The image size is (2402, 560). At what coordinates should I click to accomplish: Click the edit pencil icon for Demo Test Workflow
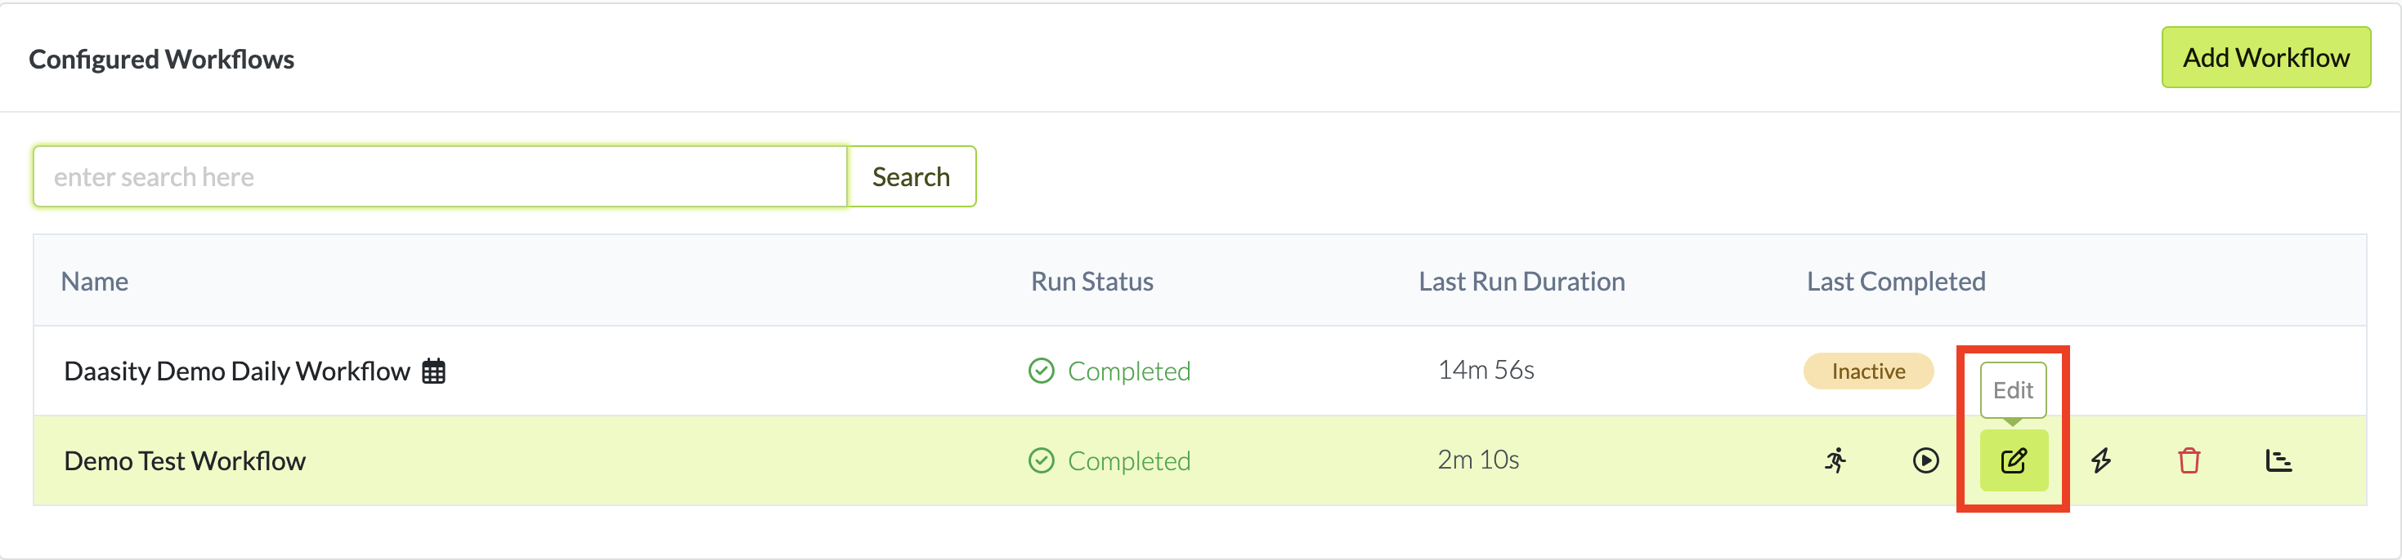click(2013, 460)
